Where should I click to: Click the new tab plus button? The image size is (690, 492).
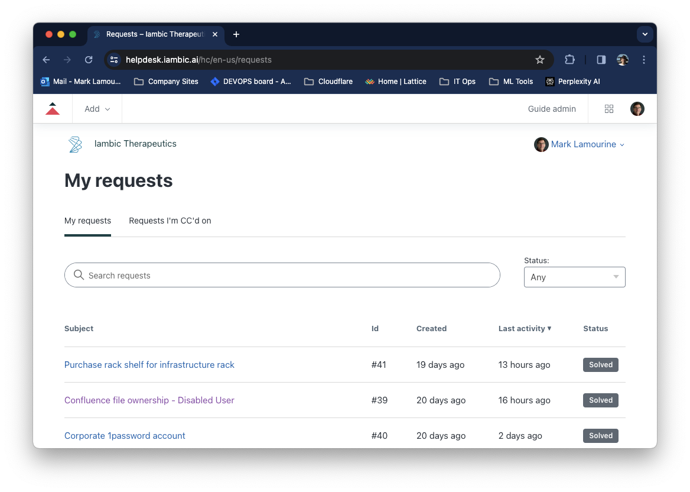tap(236, 34)
